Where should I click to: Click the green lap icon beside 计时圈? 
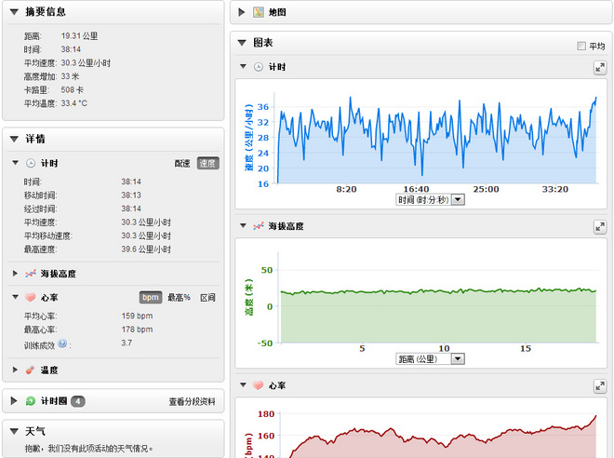point(31,401)
